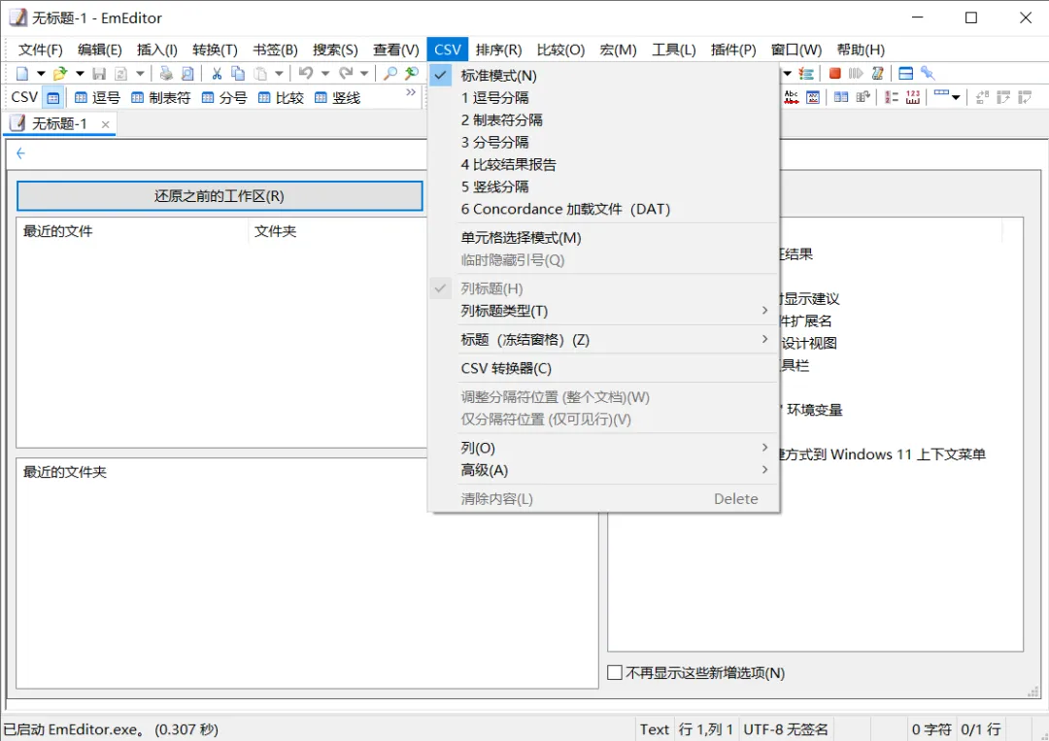Image resolution: width=1049 pixels, height=741 pixels.
Task: Click the Cut scissors icon
Action: (216, 74)
